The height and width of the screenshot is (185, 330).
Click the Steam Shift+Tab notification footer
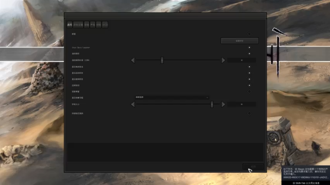tap(306, 183)
